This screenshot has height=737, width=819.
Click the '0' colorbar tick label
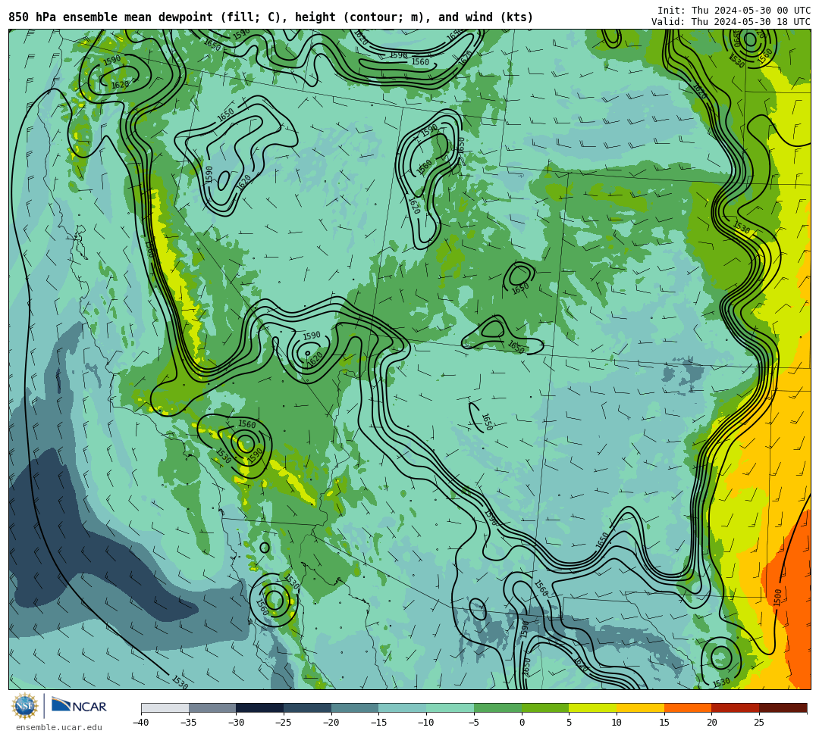[522, 723]
